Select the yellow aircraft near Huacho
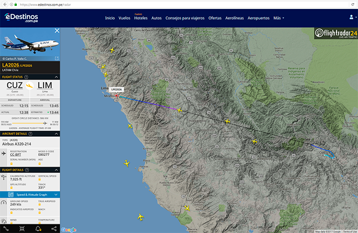Screen dimensions: 358x233 pyautogui.click(x=112, y=50)
